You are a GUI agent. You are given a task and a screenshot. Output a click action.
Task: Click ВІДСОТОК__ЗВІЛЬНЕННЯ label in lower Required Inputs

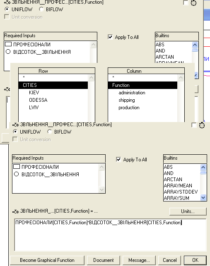[50, 175]
